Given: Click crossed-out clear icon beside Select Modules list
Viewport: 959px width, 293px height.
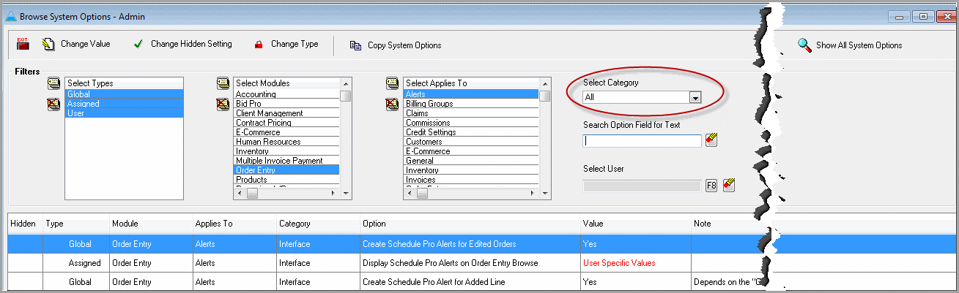Looking at the screenshot, I should tap(223, 104).
